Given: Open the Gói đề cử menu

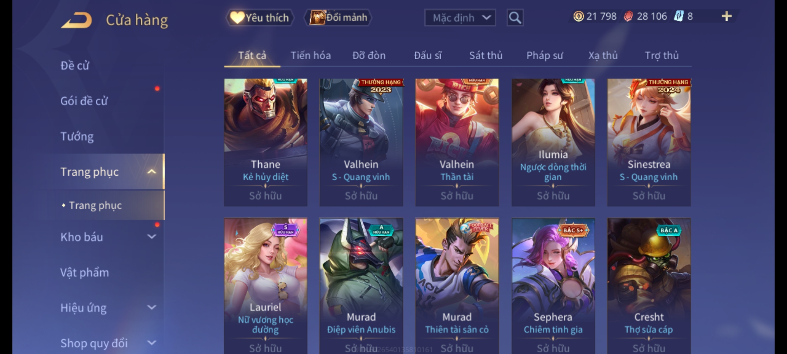Looking at the screenshot, I should tap(84, 101).
